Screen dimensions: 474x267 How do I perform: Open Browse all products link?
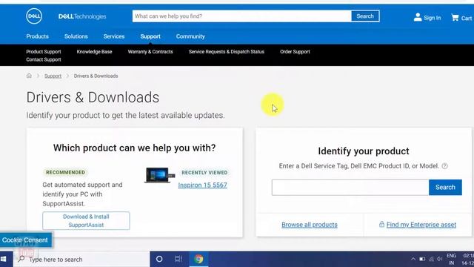click(x=310, y=225)
